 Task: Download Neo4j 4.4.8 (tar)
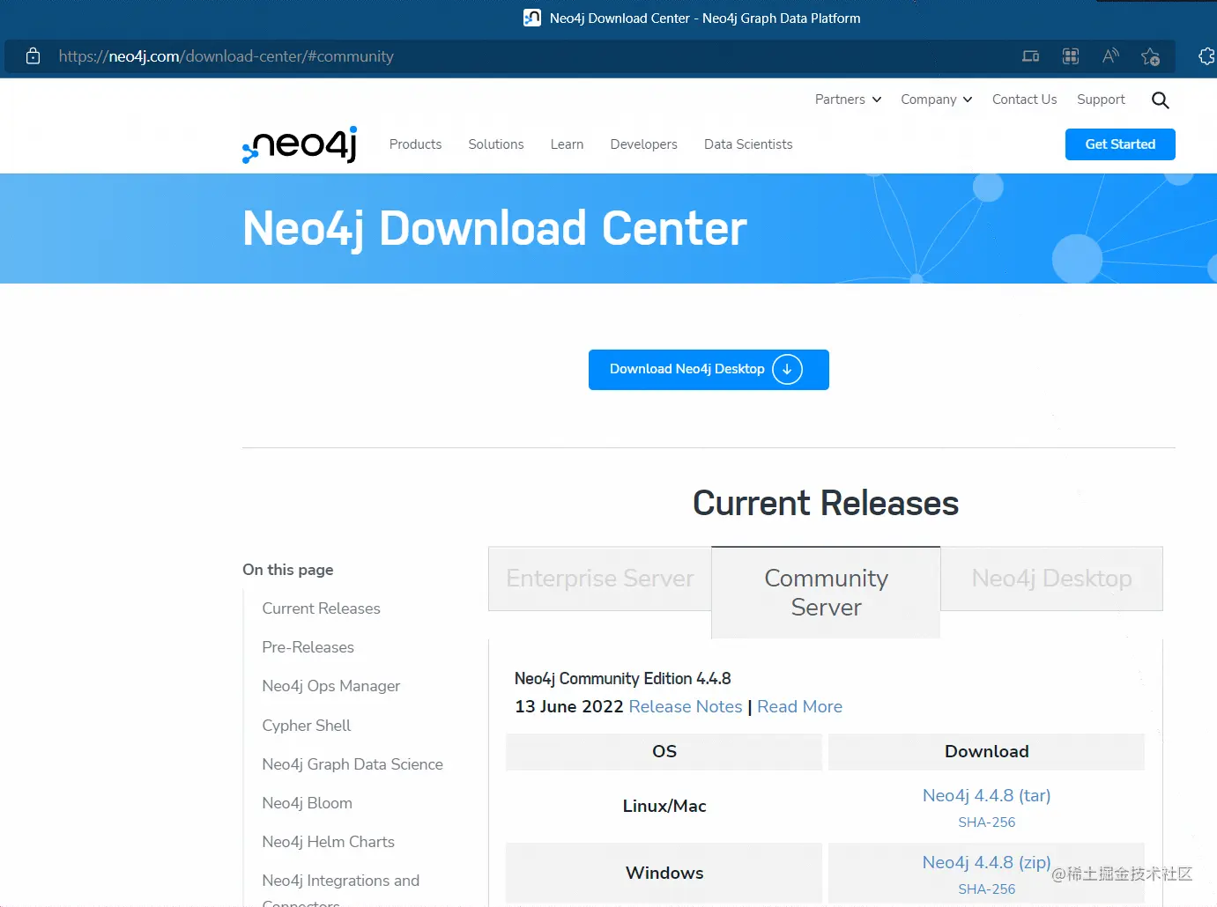pyautogui.click(x=986, y=795)
